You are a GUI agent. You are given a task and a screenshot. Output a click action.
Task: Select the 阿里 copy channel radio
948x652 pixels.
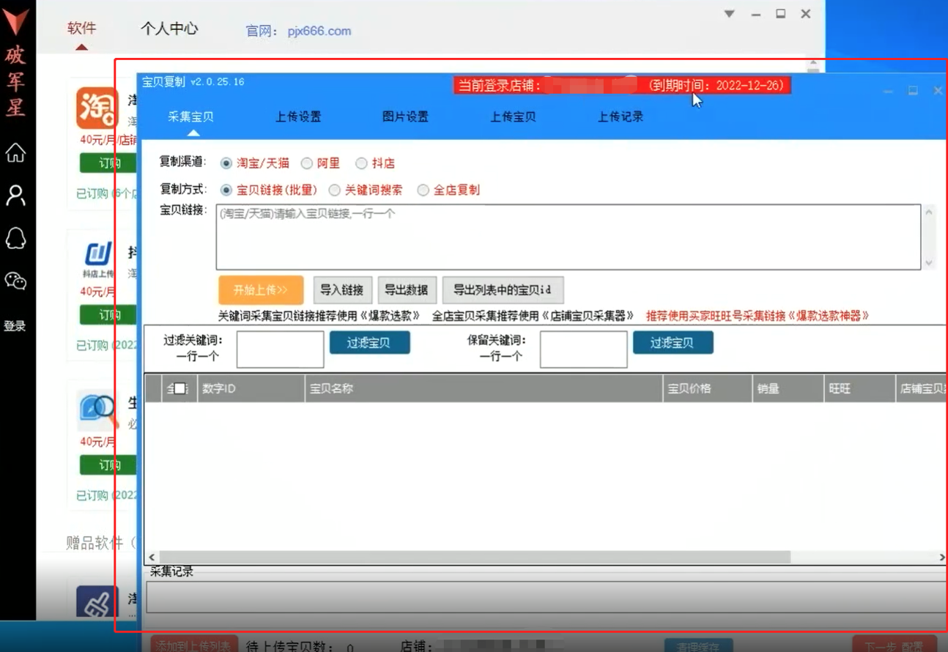coord(307,163)
